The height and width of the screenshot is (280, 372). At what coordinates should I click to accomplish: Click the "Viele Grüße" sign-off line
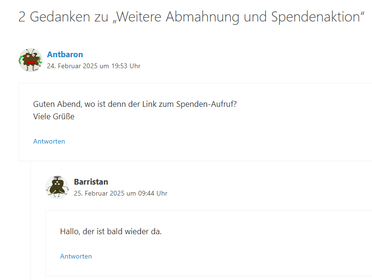54,116
